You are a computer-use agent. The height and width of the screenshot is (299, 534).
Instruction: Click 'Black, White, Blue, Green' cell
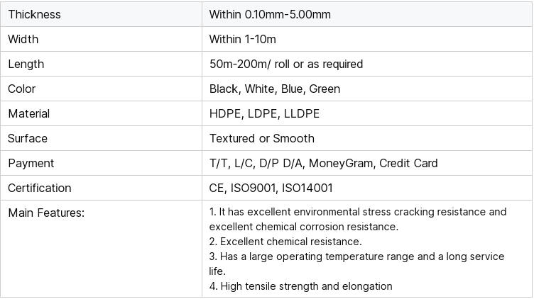click(275, 89)
